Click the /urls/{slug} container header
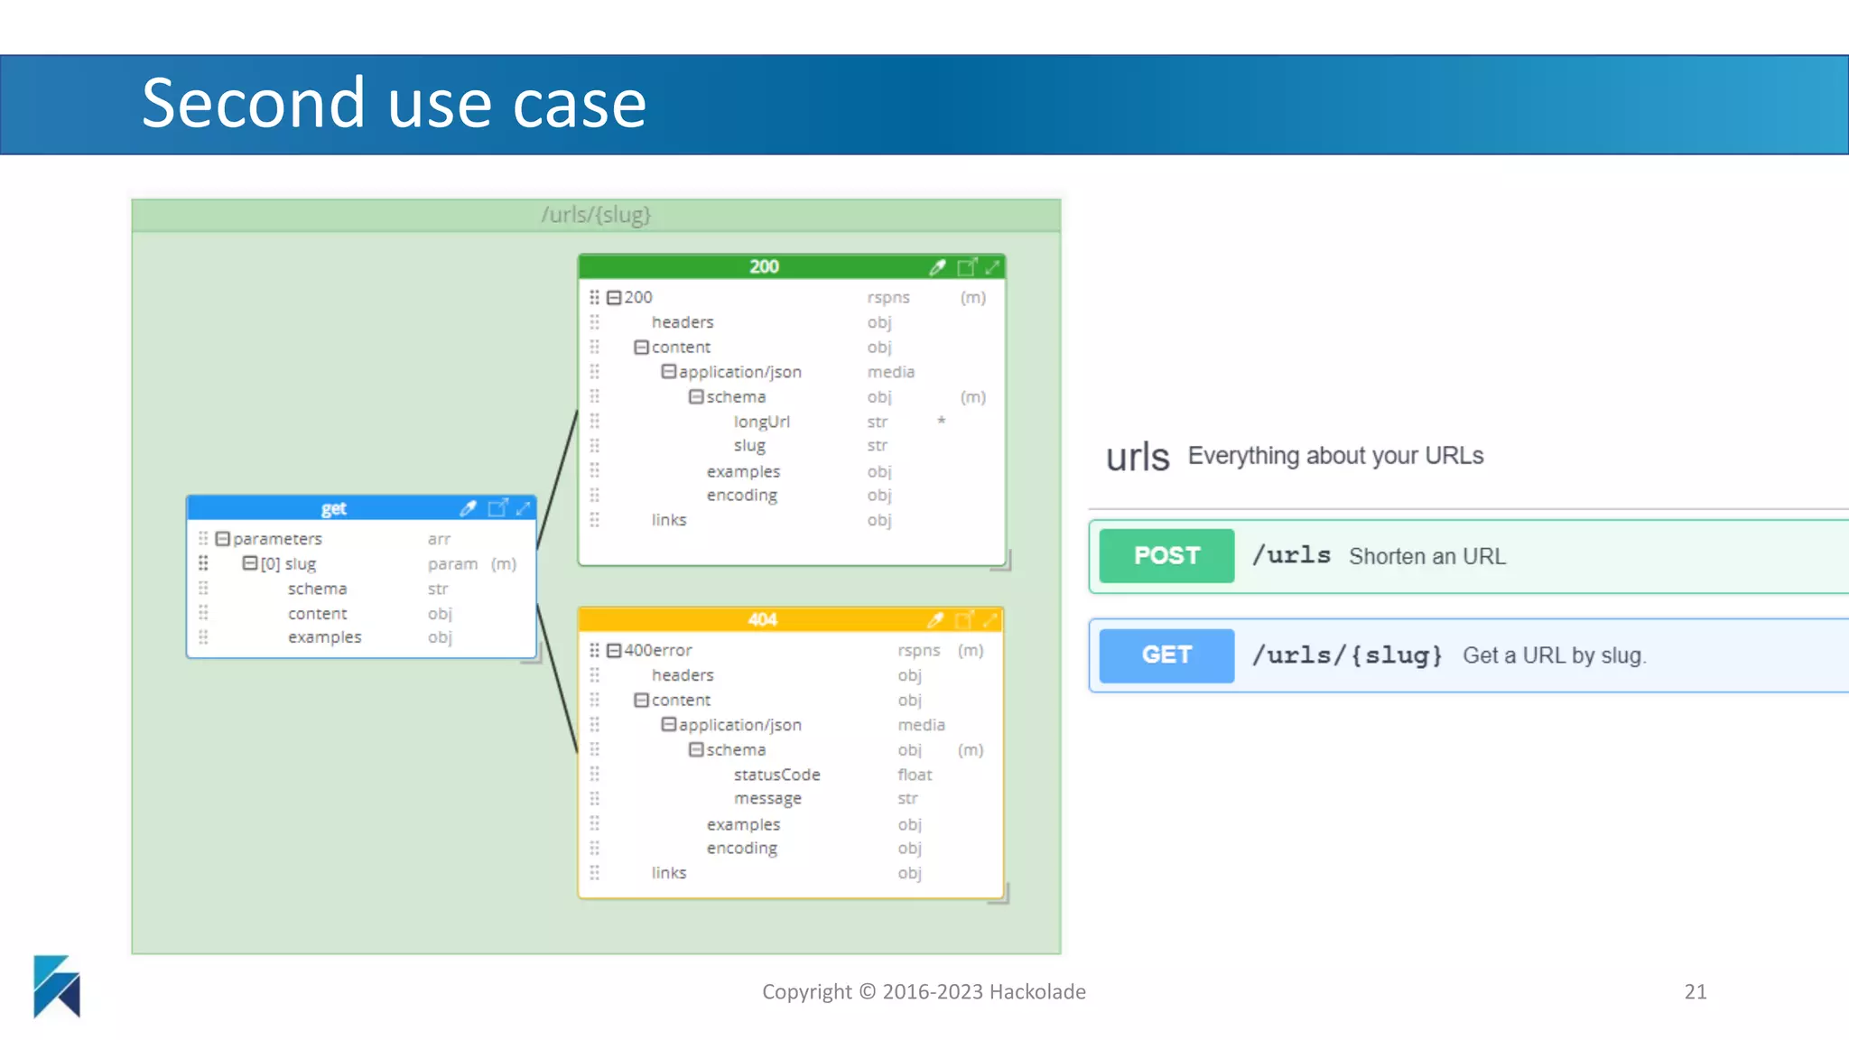1849x1040 pixels. click(596, 215)
